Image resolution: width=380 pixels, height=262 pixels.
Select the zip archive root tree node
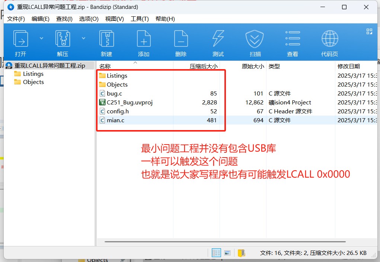pos(50,65)
